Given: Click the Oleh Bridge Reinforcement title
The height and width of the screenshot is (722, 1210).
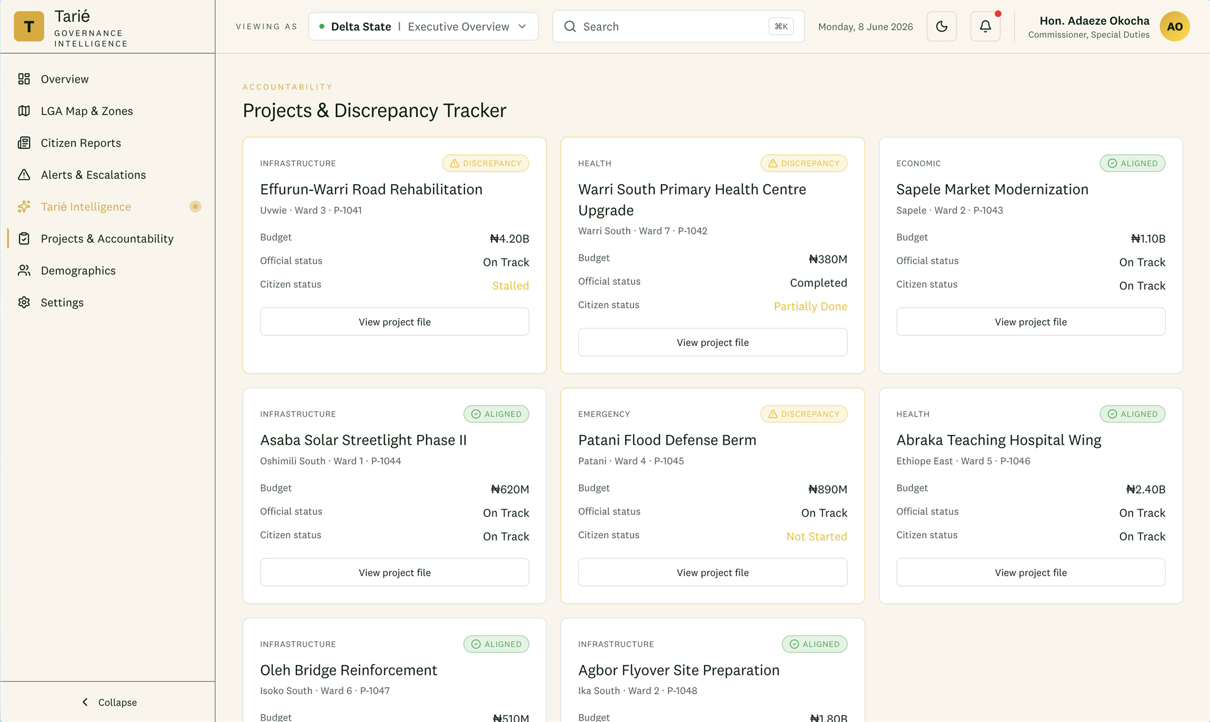Looking at the screenshot, I should (x=348, y=670).
